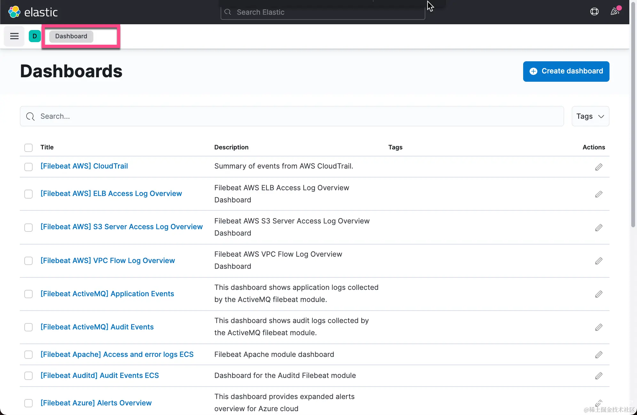
Task: Tick the Auditd Audit Events ECS checkbox
Action: (x=28, y=376)
